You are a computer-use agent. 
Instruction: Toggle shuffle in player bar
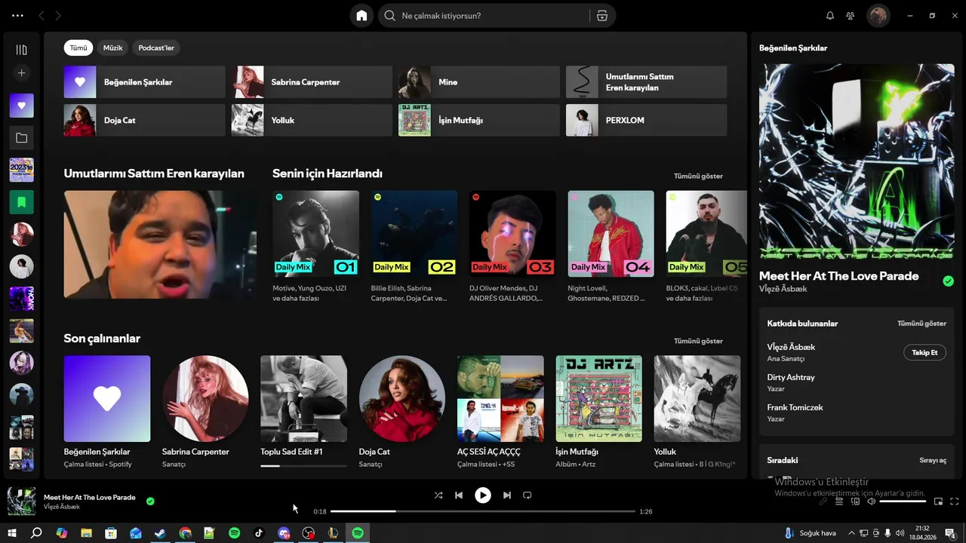pos(438,495)
